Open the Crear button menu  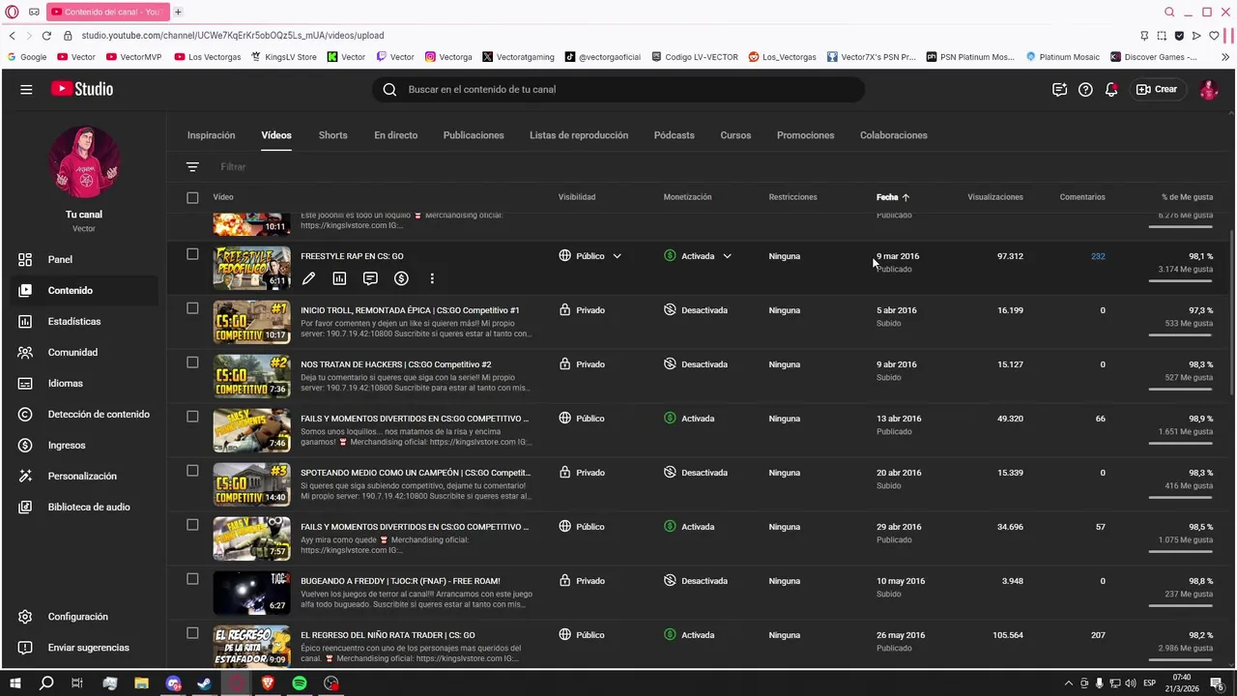pos(1157,89)
